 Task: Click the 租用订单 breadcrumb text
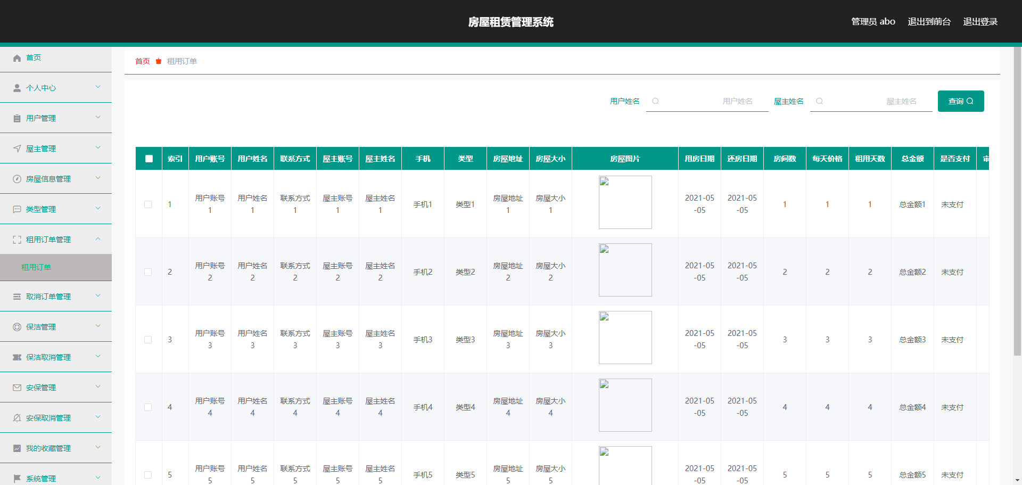(x=182, y=61)
